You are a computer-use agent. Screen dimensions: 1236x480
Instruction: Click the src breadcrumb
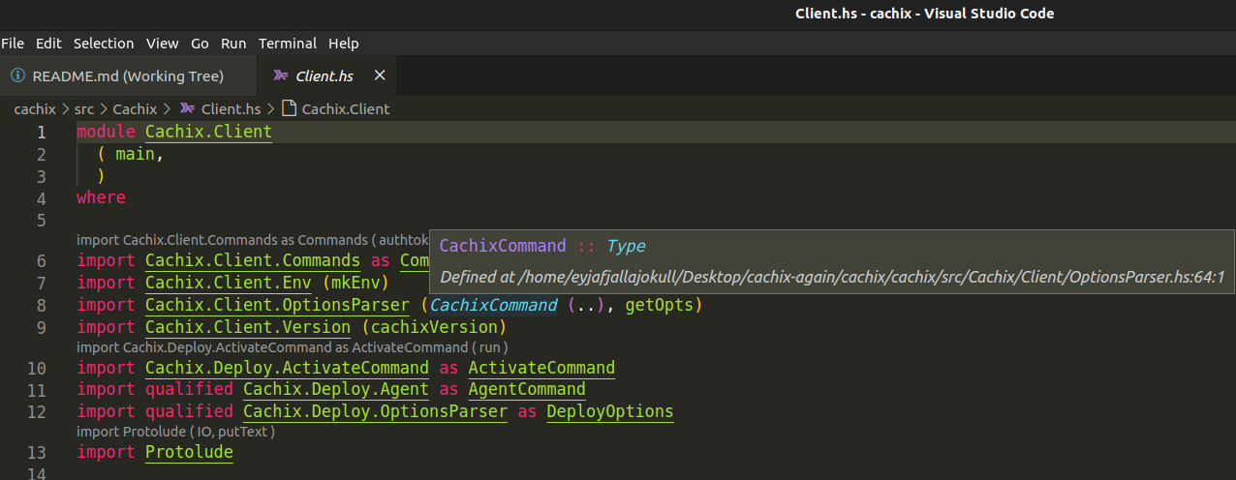84,109
